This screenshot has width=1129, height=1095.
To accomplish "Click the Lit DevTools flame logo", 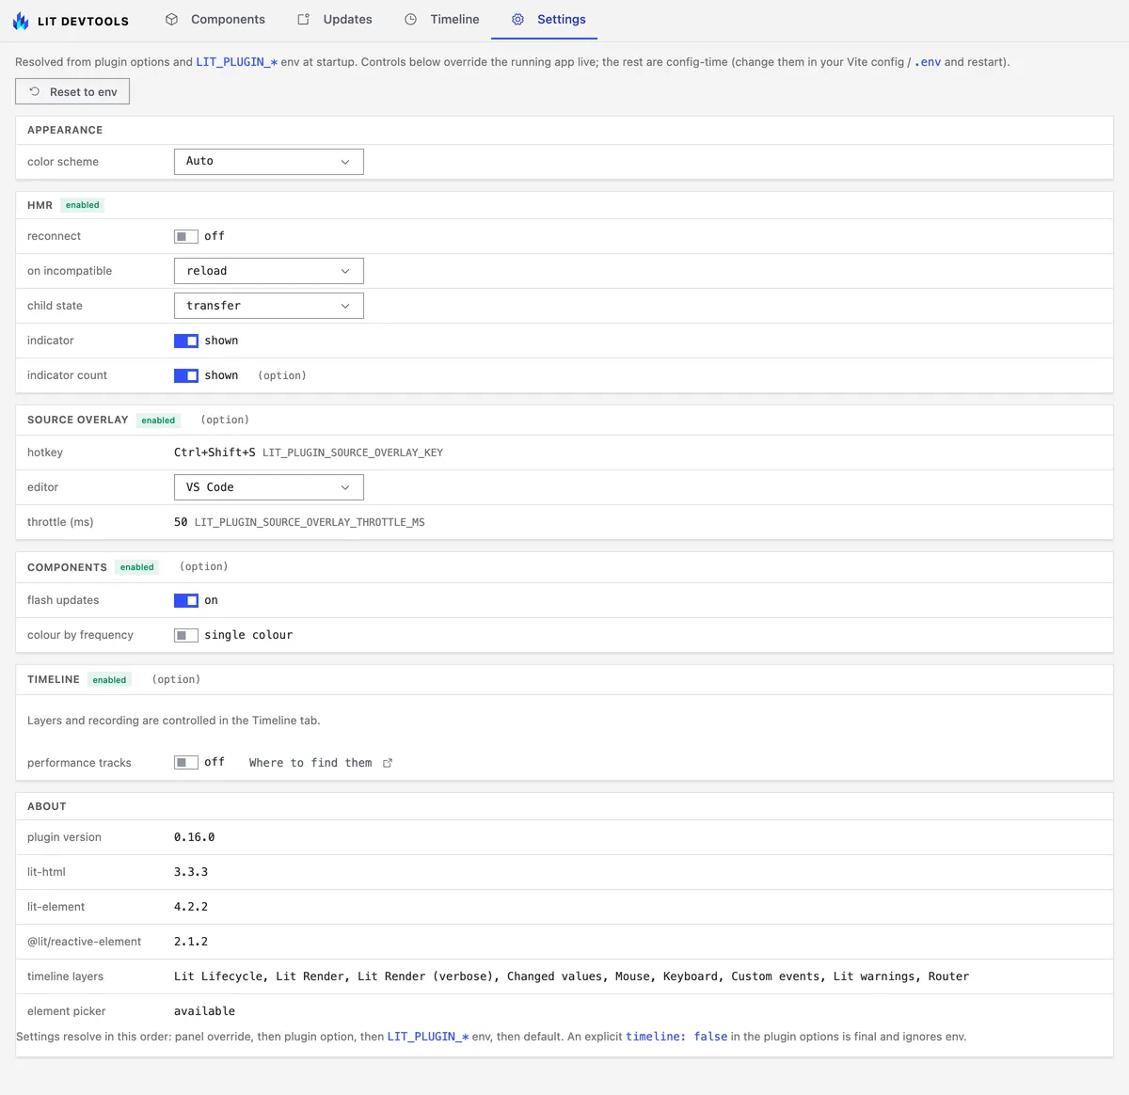I will pos(21,20).
